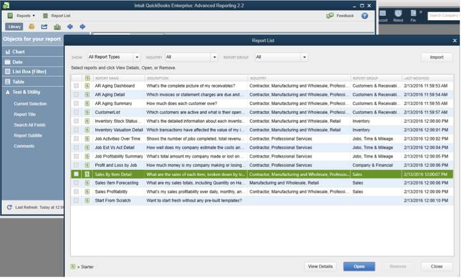The width and height of the screenshot is (461, 278).
Task: Collapse the Text & Utility section
Action: 7,92
